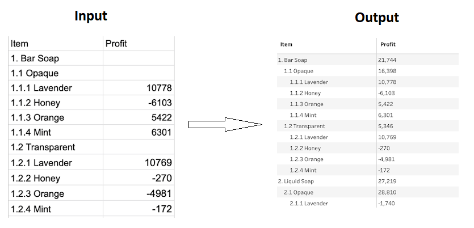Click the Input table's Profit column header
Screen dimensions: 474x228
116,44
